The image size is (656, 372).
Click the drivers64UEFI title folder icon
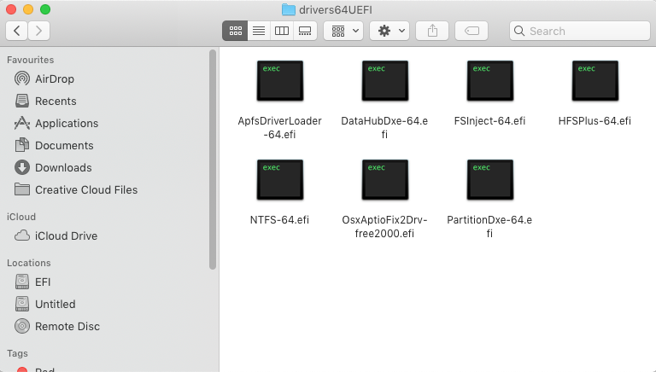point(288,9)
